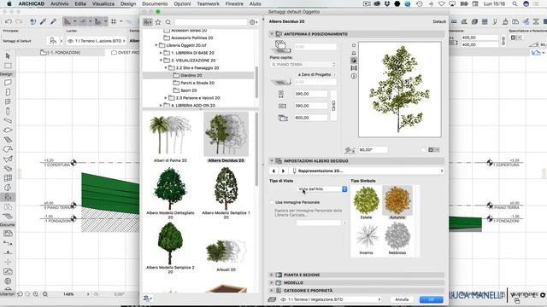
Task: Expand Categorie e Proprietà panel
Action: click(272, 290)
